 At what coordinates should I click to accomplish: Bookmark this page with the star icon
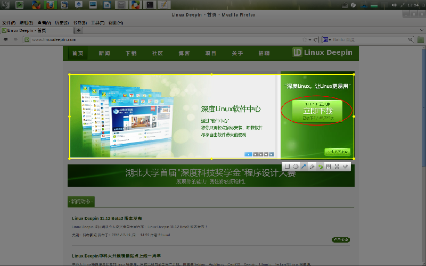click(x=305, y=39)
